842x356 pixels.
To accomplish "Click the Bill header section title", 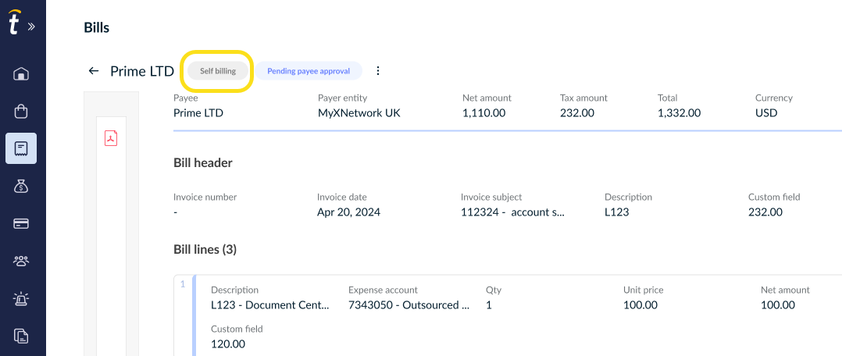I will coord(203,162).
